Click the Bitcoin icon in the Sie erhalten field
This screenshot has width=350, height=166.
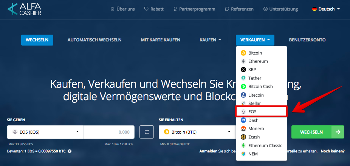pyautogui.click(x=166, y=132)
